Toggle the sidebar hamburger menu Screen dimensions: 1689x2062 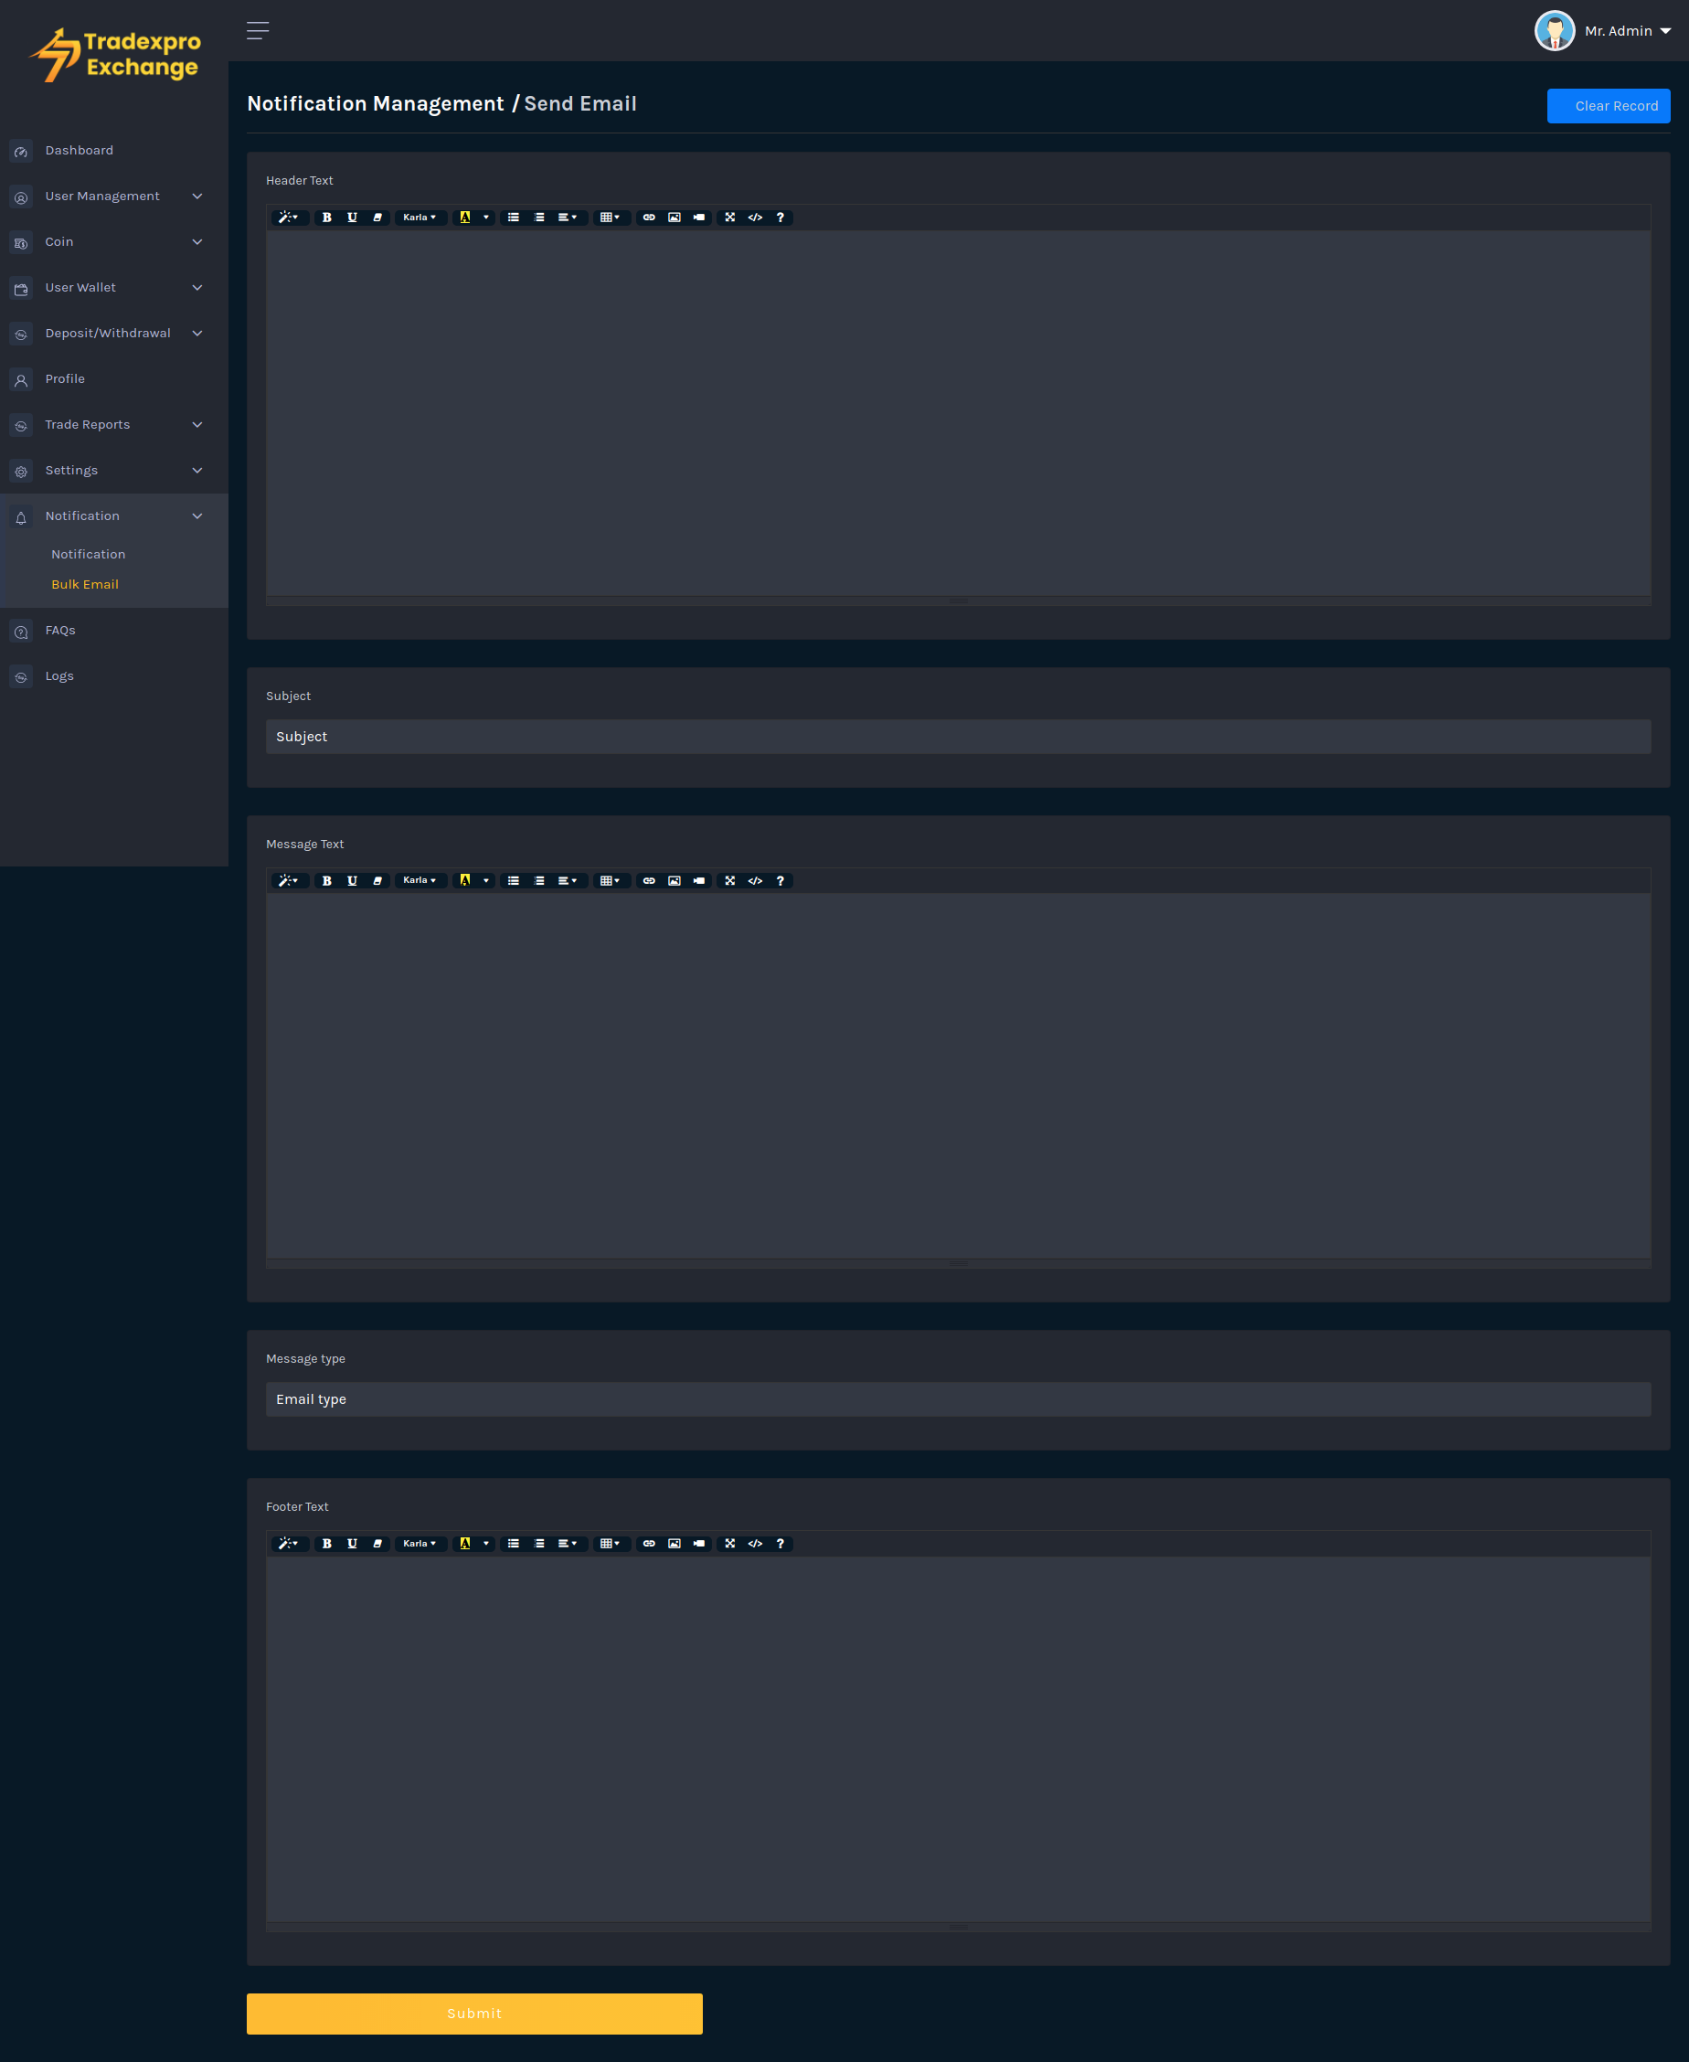[258, 31]
